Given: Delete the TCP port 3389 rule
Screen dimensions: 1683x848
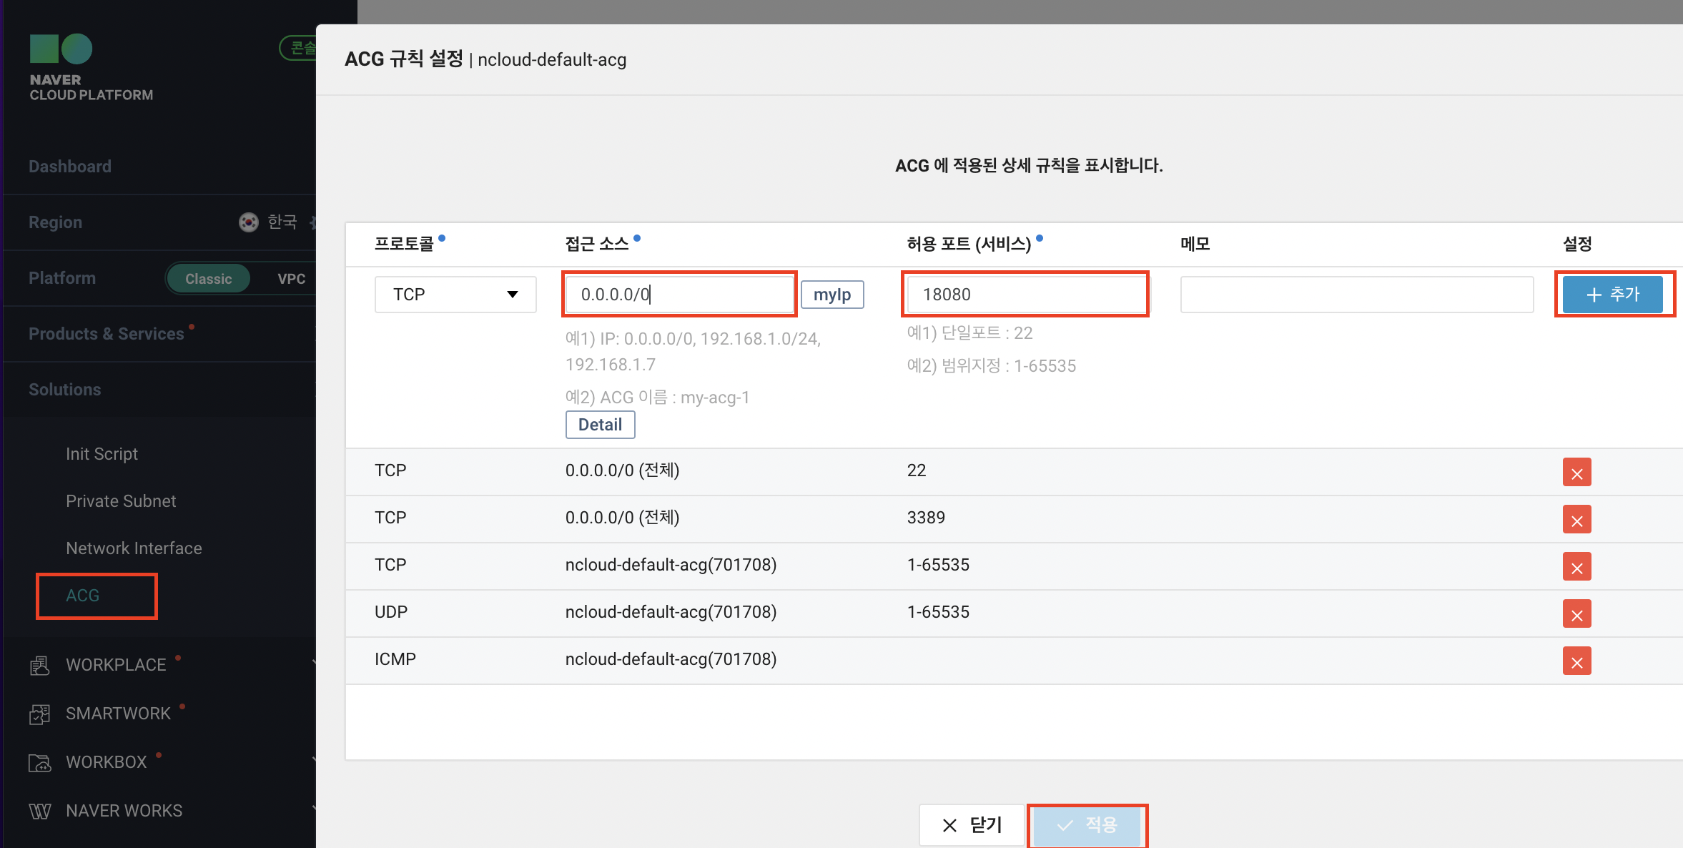Looking at the screenshot, I should [x=1576, y=520].
